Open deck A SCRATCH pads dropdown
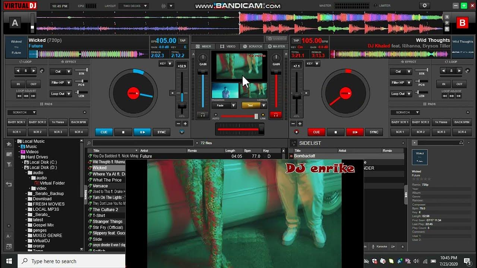The height and width of the screenshot is (268, 477). click(22, 112)
